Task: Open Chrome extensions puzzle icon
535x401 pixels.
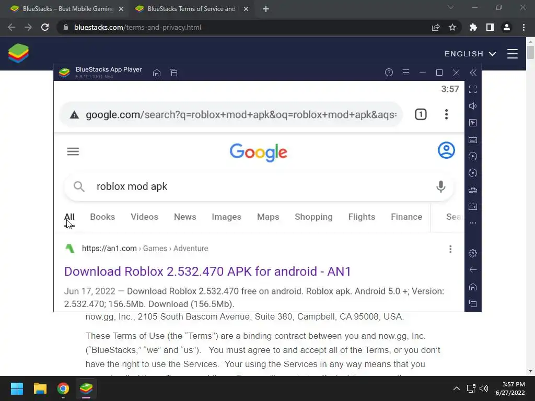Action: click(x=473, y=27)
